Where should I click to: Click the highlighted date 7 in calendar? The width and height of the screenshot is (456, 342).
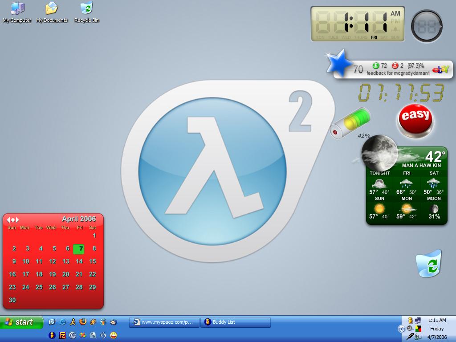[79, 249]
